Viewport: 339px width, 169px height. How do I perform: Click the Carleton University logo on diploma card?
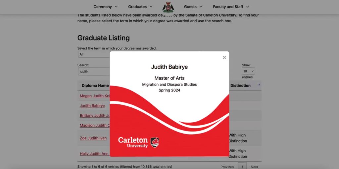[x=138, y=142]
